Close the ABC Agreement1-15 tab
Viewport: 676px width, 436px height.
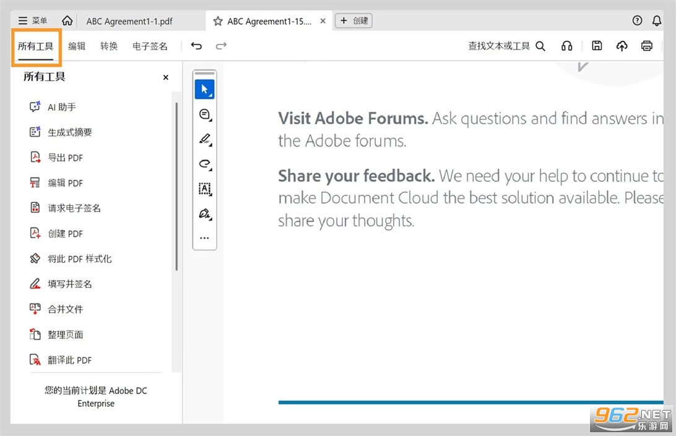click(x=323, y=21)
